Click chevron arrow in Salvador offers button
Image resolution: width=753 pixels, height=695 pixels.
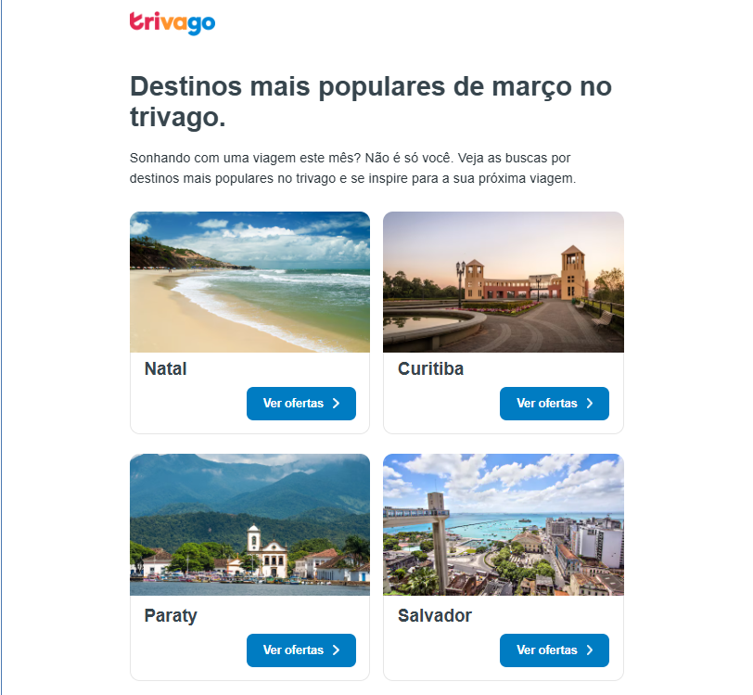tap(590, 650)
